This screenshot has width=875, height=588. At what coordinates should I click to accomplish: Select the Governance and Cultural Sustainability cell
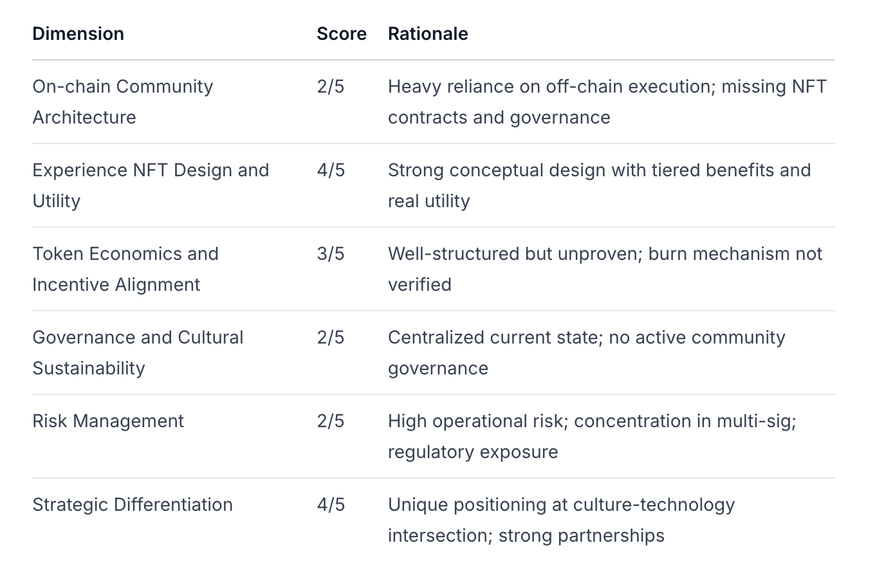[x=138, y=353]
